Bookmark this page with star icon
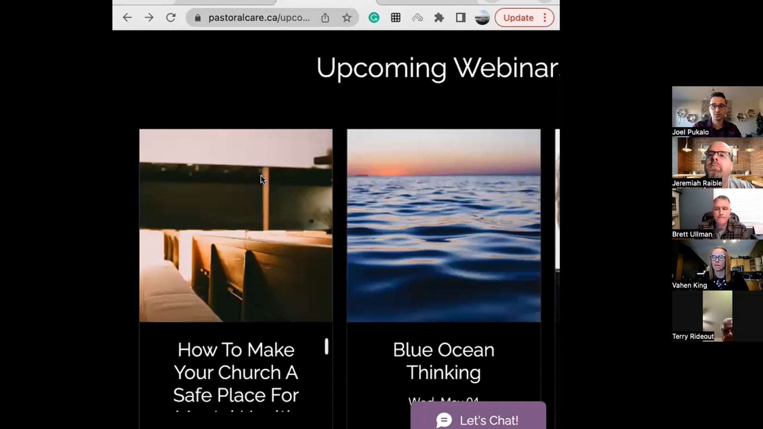 tap(347, 18)
